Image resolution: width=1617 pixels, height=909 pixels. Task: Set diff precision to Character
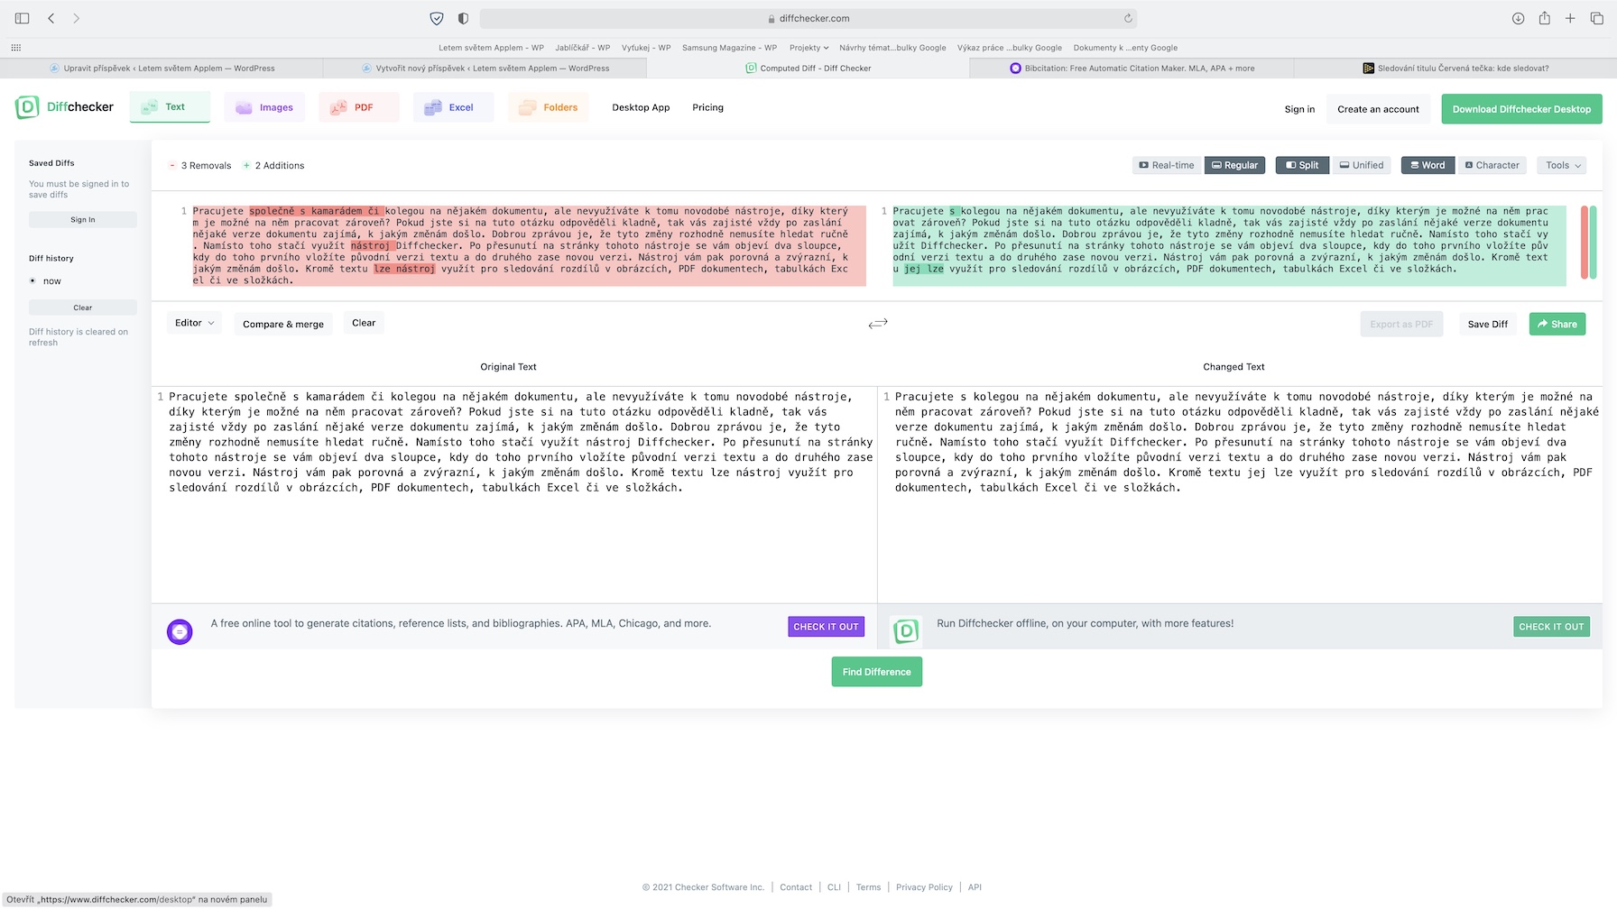[x=1492, y=165]
